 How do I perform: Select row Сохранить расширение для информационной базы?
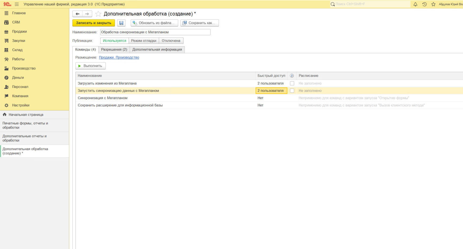click(269, 105)
